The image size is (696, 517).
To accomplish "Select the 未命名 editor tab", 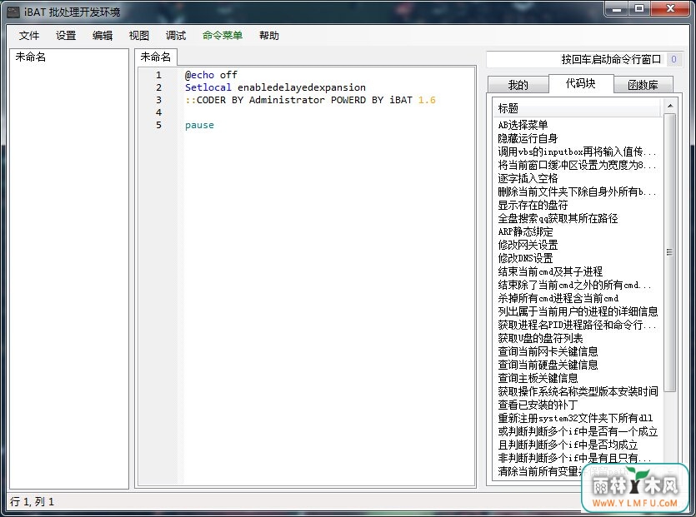I will click(156, 57).
